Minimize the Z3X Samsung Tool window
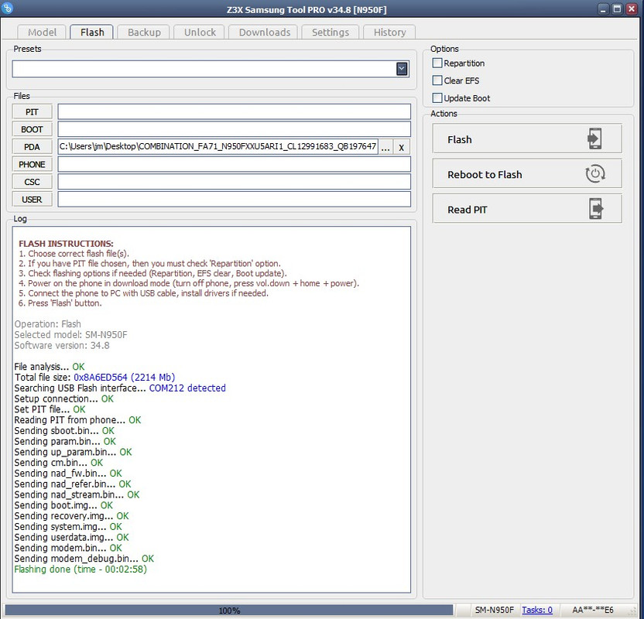Image resolution: width=644 pixels, height=619 pixels. 602,9
